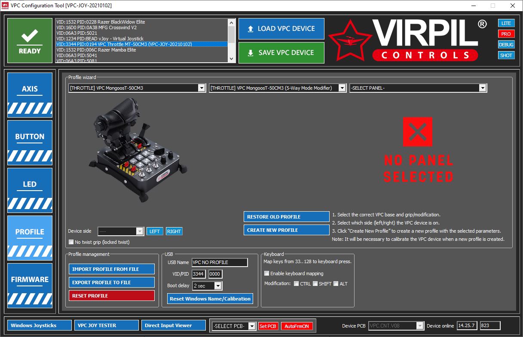Open the Boot delay dropdown
The height and width of the screenshot is (337, 523).
point(217,285)
